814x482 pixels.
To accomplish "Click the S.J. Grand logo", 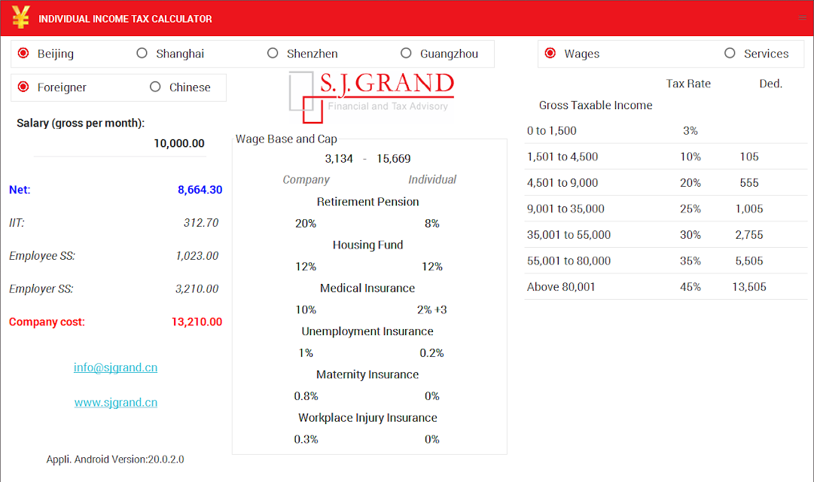I will click(371, 97).
